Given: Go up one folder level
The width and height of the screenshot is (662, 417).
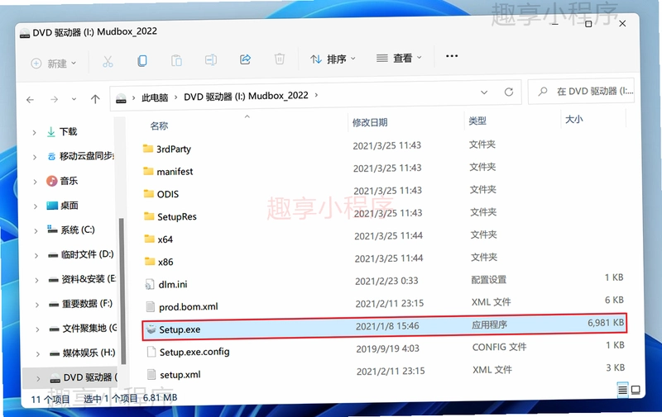Looking at the screenshot, I should pyautogui.click(x=95, y=99).
